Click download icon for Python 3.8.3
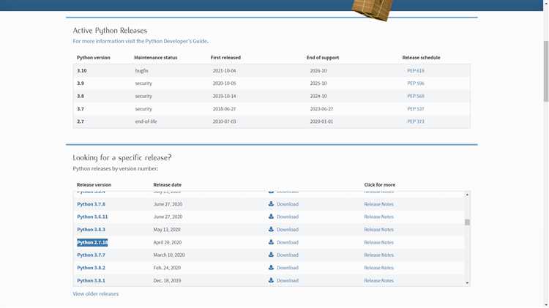 coord(271,229)
